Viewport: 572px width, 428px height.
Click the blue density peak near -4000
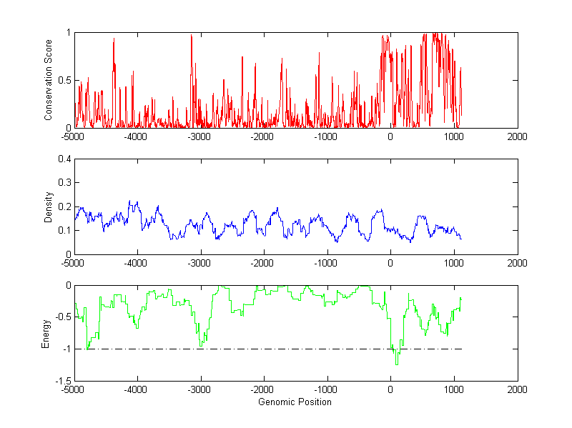[129, 202]
